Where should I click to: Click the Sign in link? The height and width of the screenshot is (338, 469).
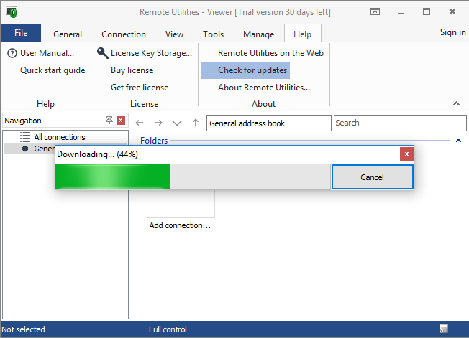452,32
